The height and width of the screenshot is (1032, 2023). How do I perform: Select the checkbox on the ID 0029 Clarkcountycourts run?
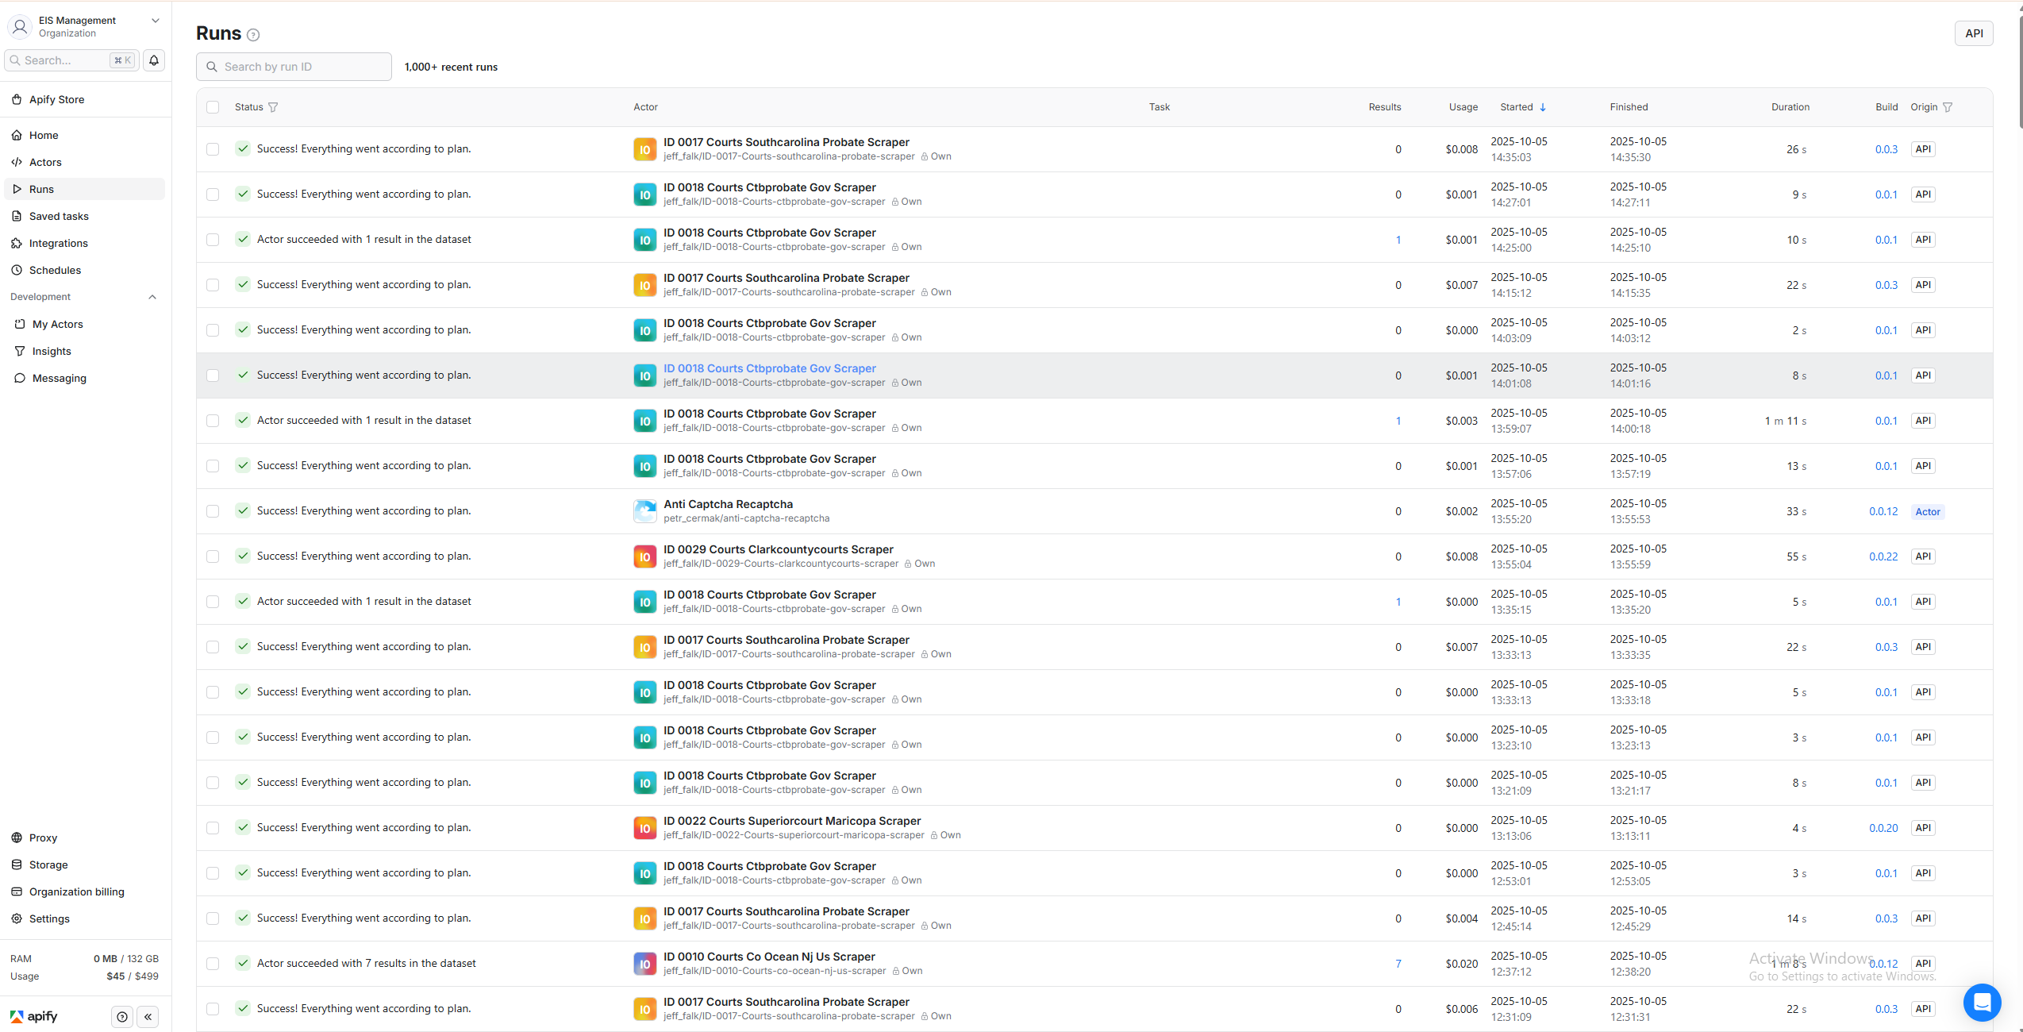click(213, 556)
